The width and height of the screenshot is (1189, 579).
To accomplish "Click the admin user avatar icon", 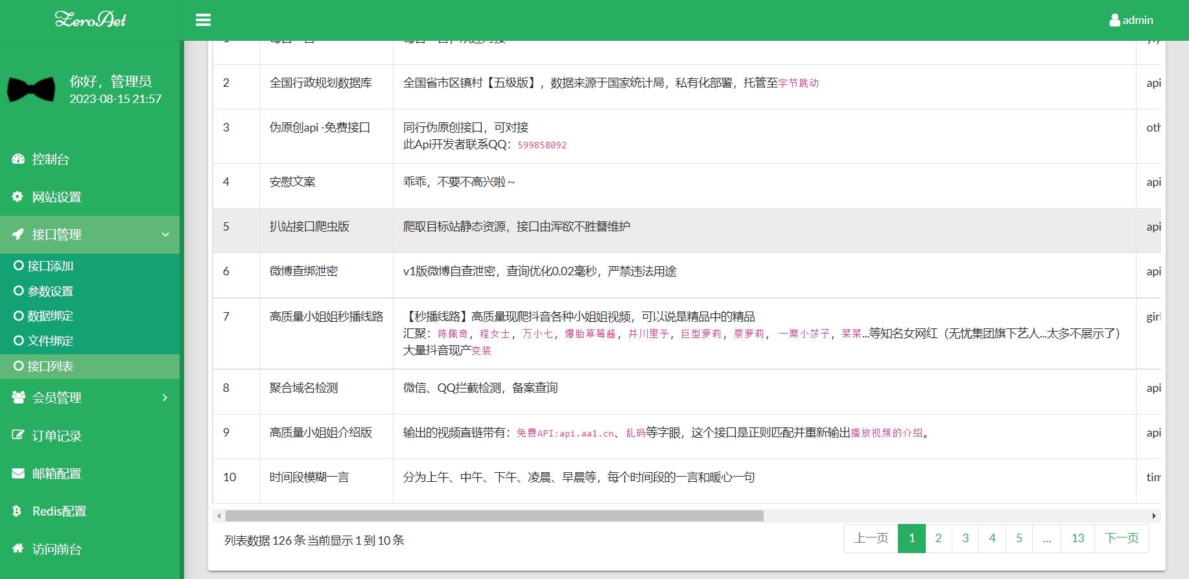I will [1114, 20].
